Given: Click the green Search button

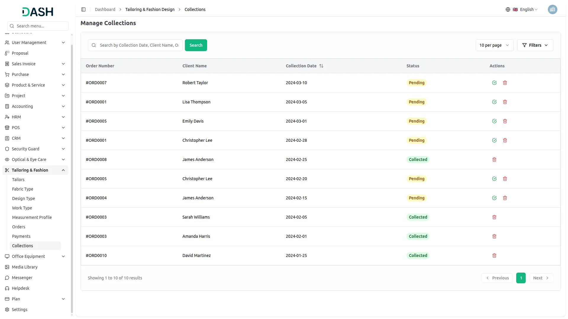Looking at the screenshot, I should (x=196, y=45).
